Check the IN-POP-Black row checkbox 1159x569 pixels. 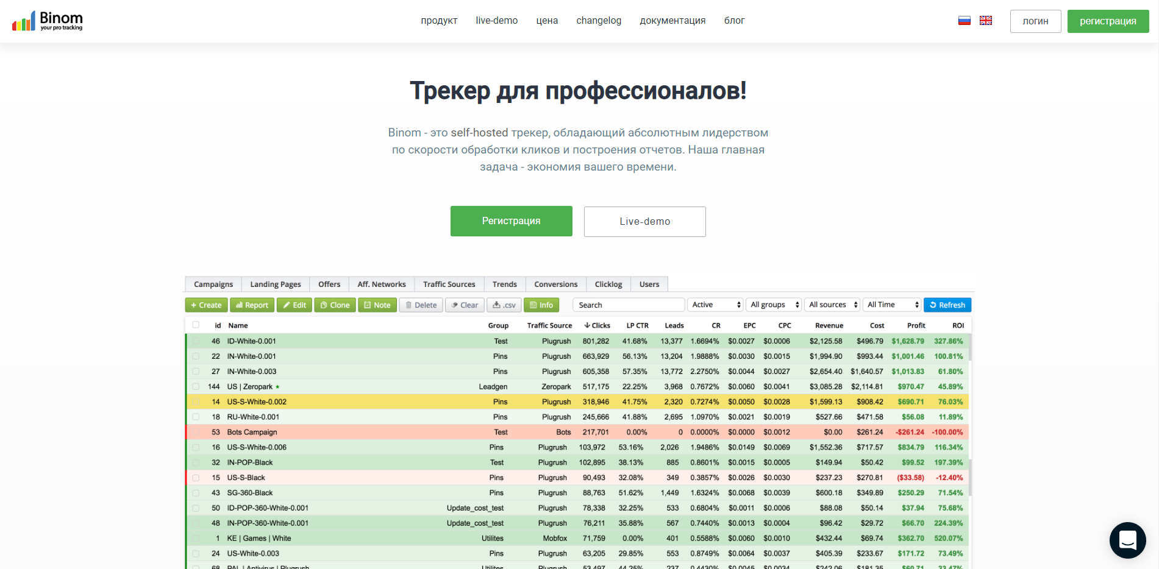196,463
